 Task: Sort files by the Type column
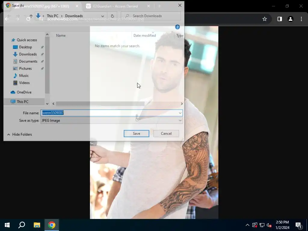click(180, 35)
